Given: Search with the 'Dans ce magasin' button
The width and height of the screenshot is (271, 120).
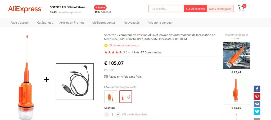Looking at the screenshot, I should coord(220,9).
